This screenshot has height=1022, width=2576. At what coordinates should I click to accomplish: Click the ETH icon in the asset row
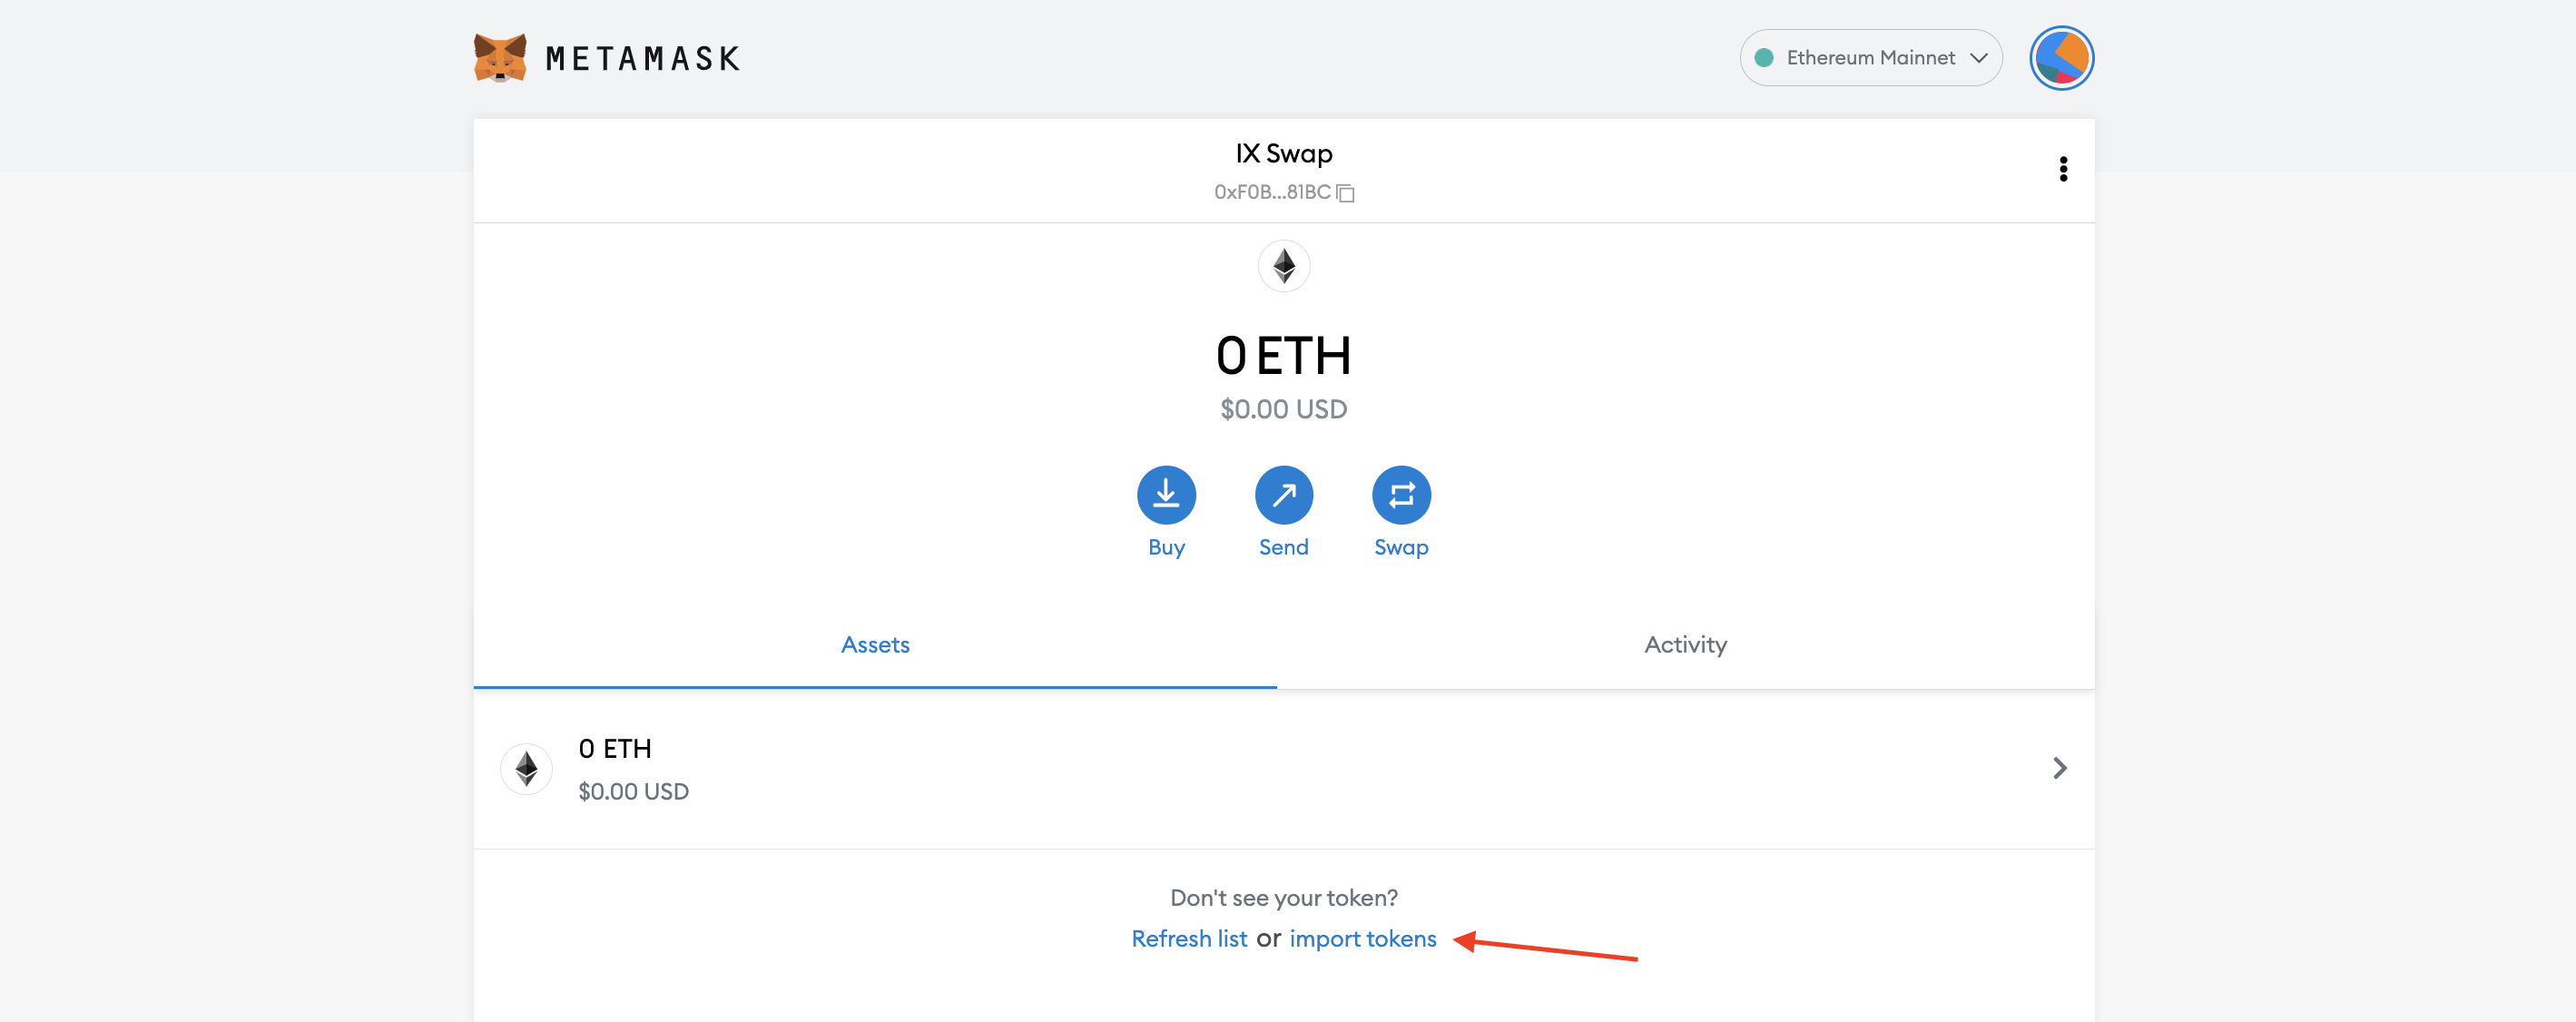coord(526,769)
